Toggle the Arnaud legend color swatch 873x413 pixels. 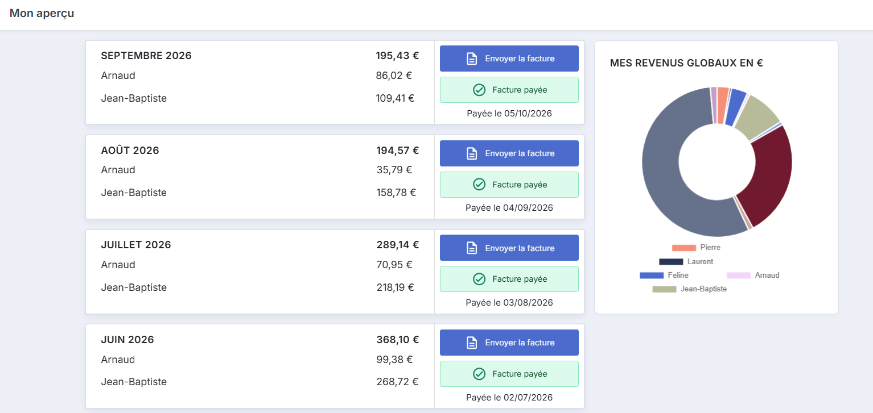(739, 276)
